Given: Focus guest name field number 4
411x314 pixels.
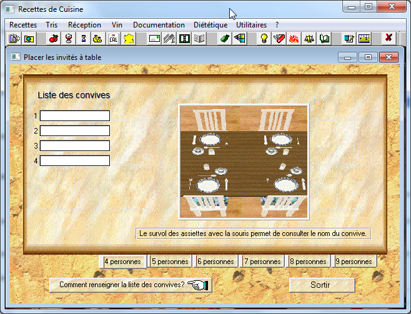Looking at the screenshot, I should 75,161.
